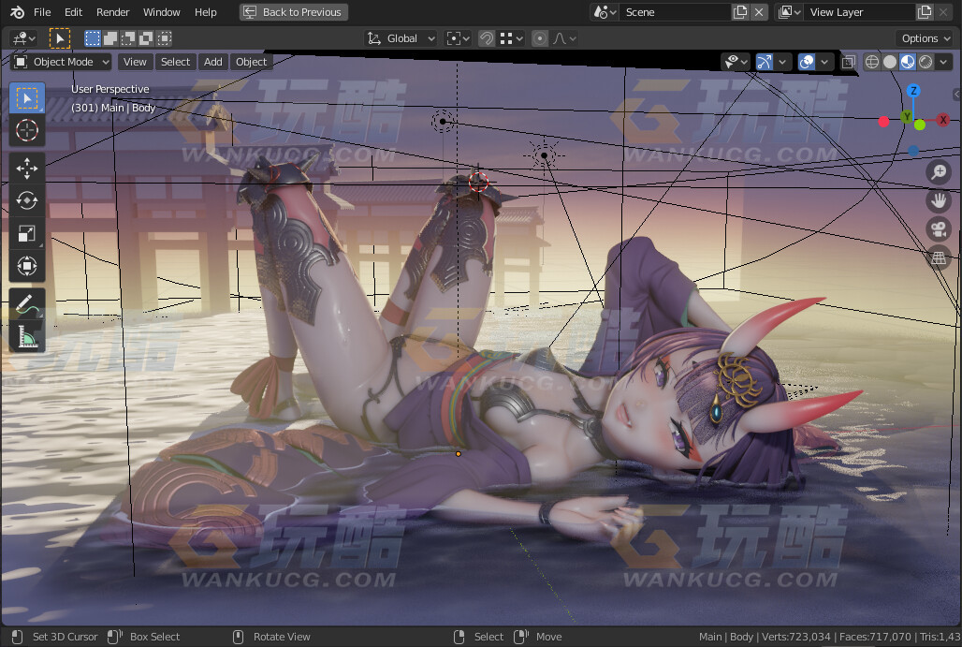Create a new scene with the copy icon
The height and width of the screenshot is (647, 962).
pyautogui.click(x=740, y=12)
